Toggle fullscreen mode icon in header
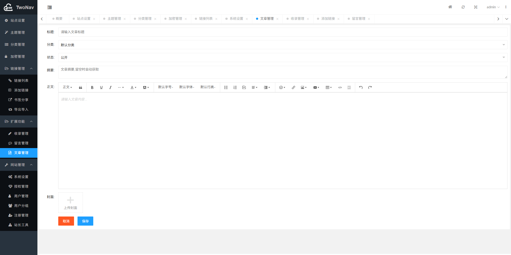Screen dimensions: 511x255 pyautogui.click(x=476, y=7)
